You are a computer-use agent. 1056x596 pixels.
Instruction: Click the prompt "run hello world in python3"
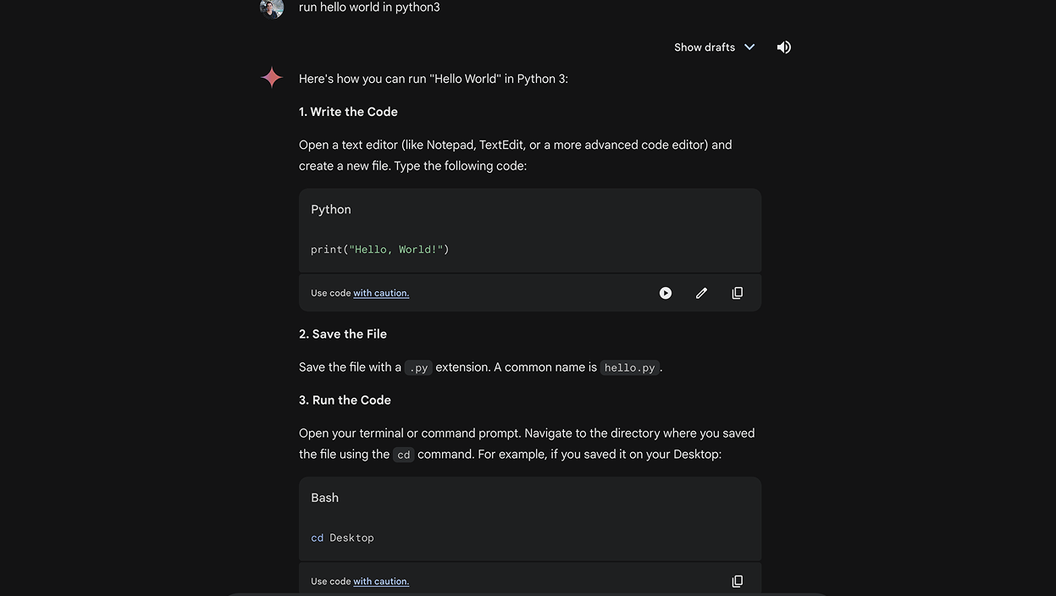[369, 8]
